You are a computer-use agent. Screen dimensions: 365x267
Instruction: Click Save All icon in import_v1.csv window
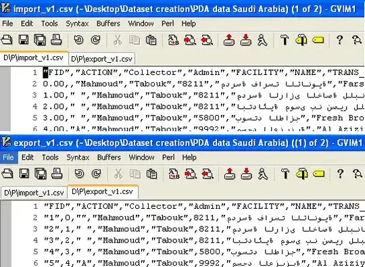pyautogui.click(x=40, y=40)
